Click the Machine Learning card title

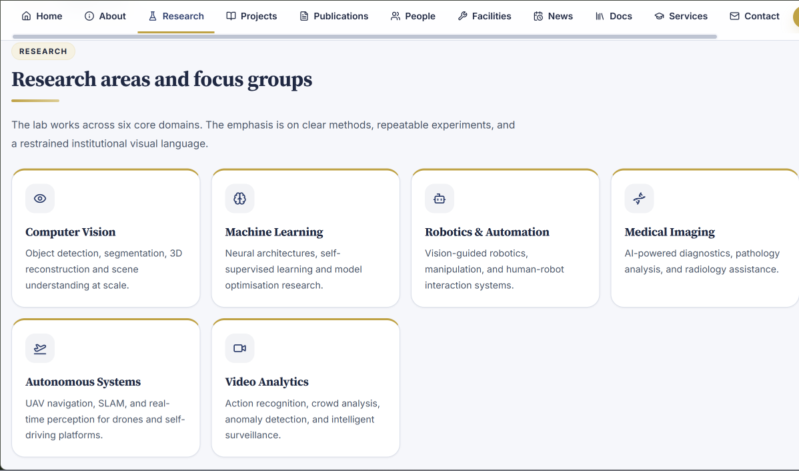[x=274, y=232]
